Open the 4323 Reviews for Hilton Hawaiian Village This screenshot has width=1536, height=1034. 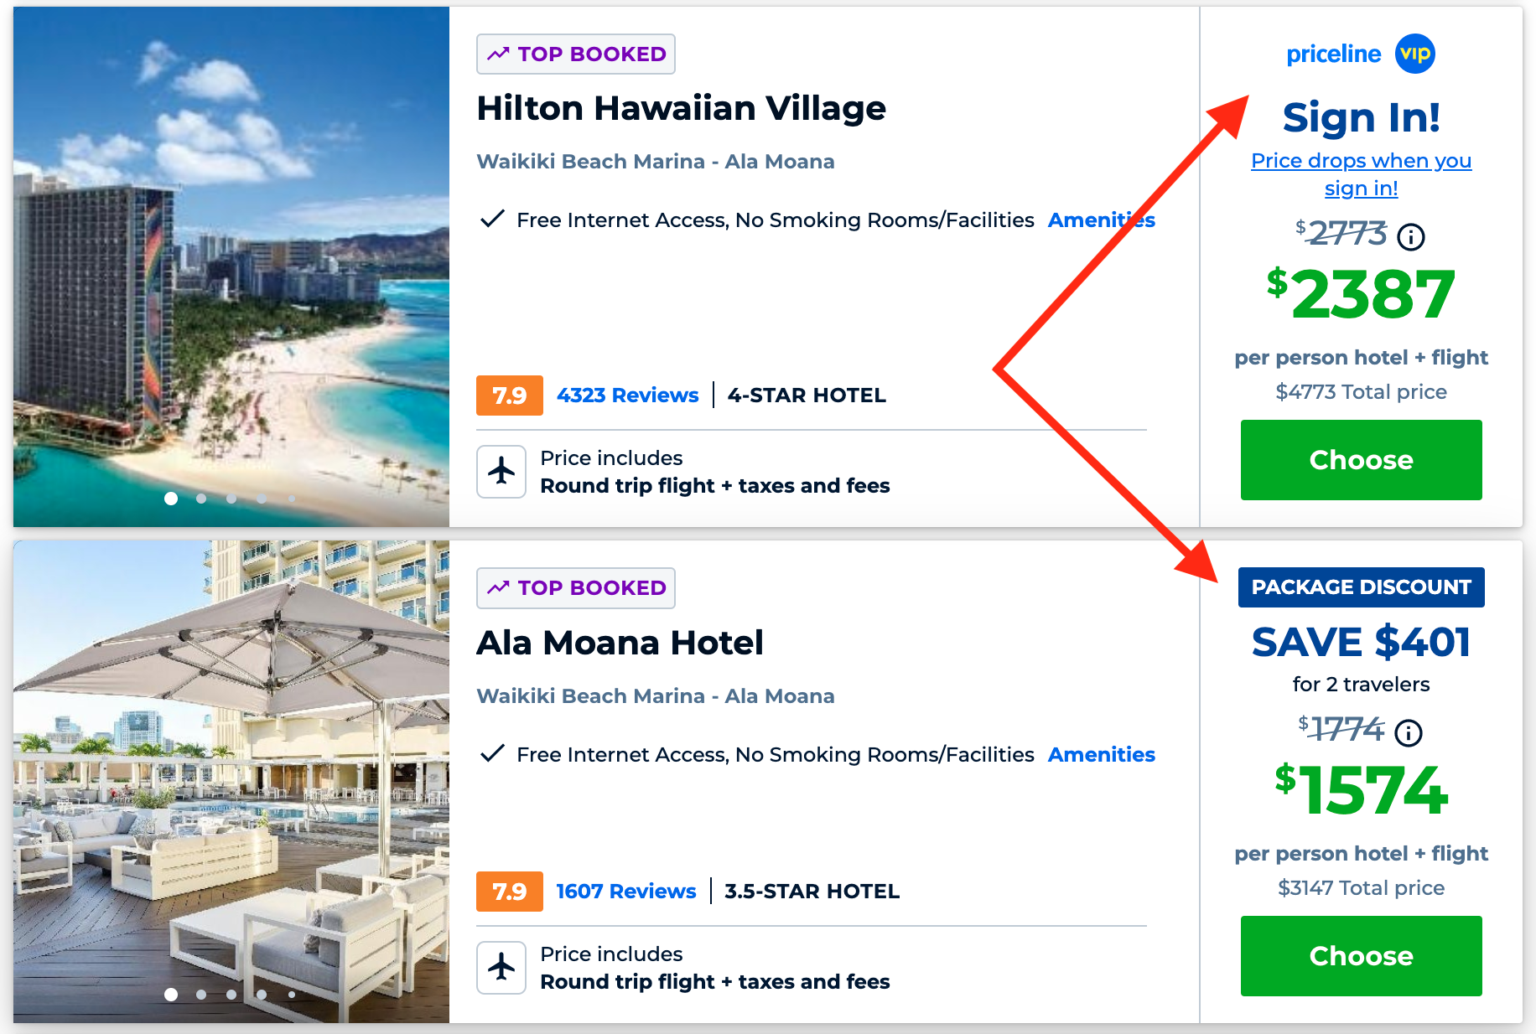click(x=627, y=395)
